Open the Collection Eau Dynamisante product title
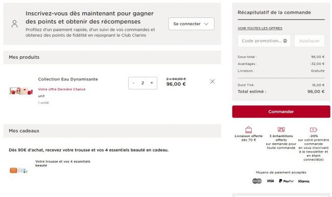Screen dimensions: 332x197 point(68,79)
